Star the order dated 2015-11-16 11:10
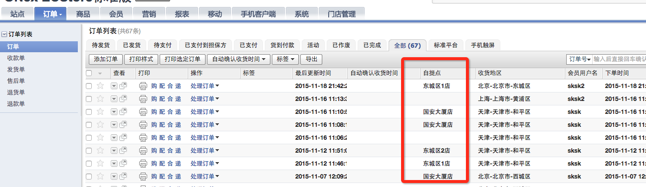646x187 pixels. [x=100, y=111]
